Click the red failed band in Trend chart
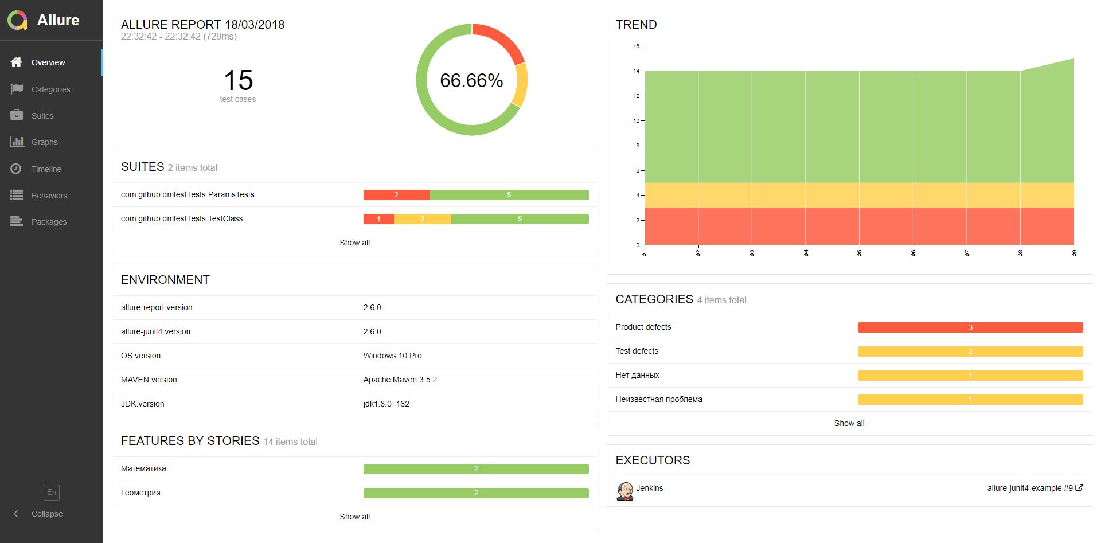 point(859,226)
